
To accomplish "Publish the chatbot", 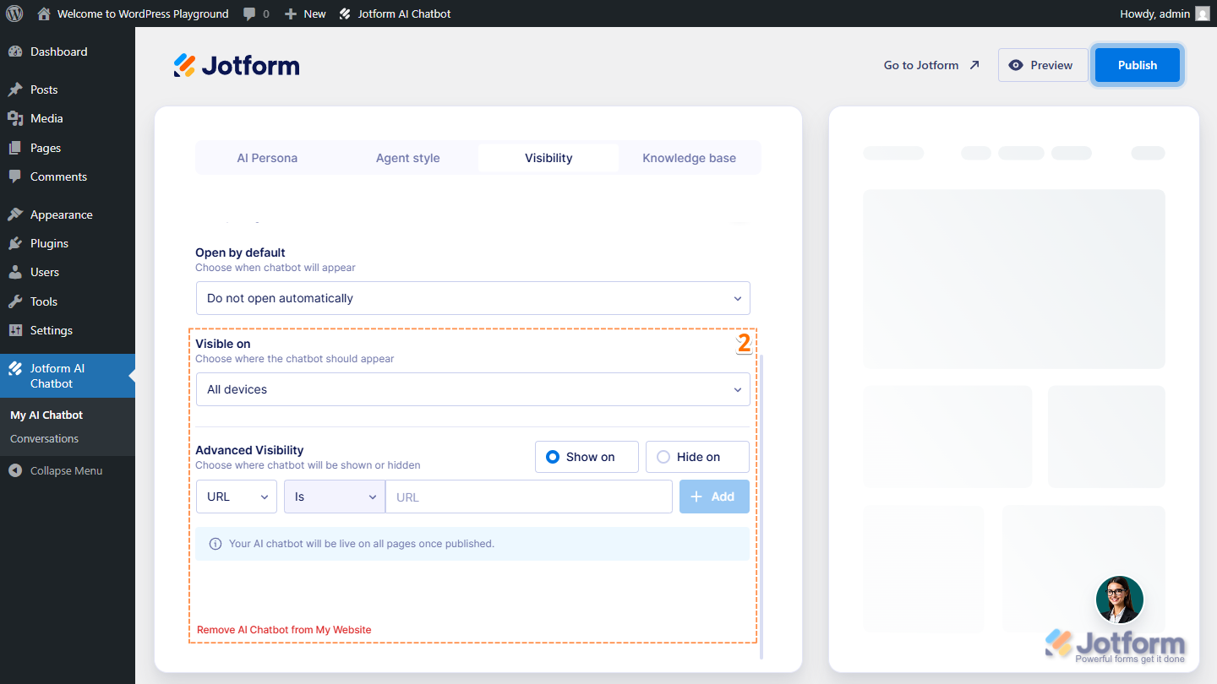I will tap(1138, 65).
